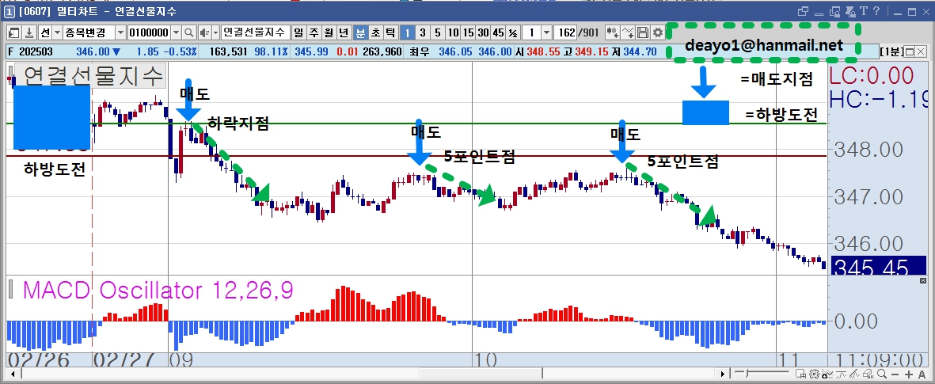Click the bottom A auto-fit icon
The image size is (935, 384).
pyautogui.click(x=922, y=374)
